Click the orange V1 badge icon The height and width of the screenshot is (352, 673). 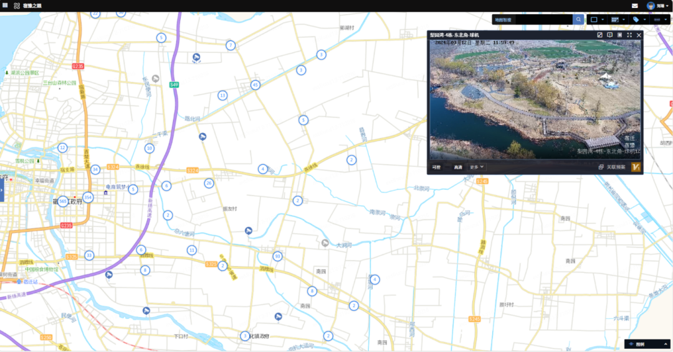pos(636,167)
